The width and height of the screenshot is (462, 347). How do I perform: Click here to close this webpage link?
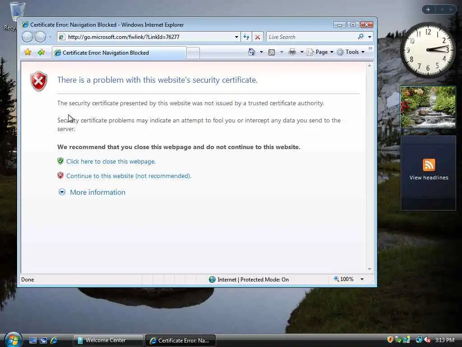tap(111, 161)
